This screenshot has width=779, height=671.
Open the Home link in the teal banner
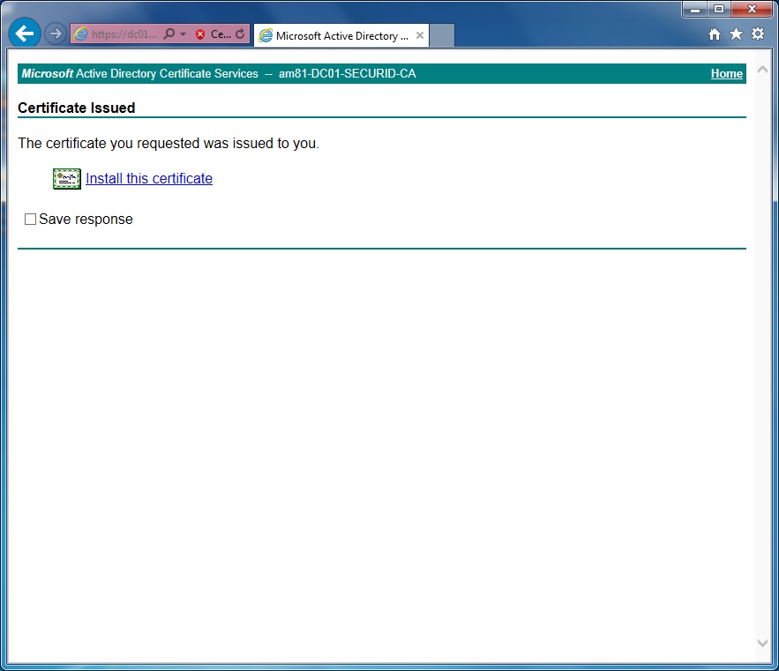pos(726,74)
